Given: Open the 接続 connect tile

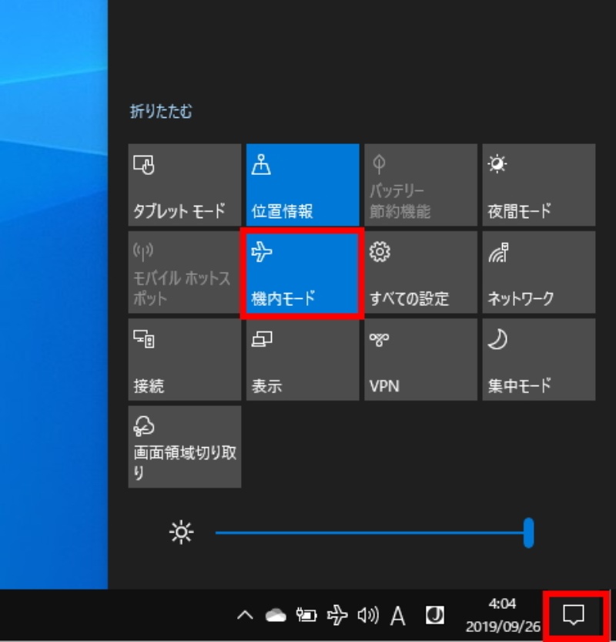Looking at the screenshot, I should pyautogui.click(x=184, y=360).
